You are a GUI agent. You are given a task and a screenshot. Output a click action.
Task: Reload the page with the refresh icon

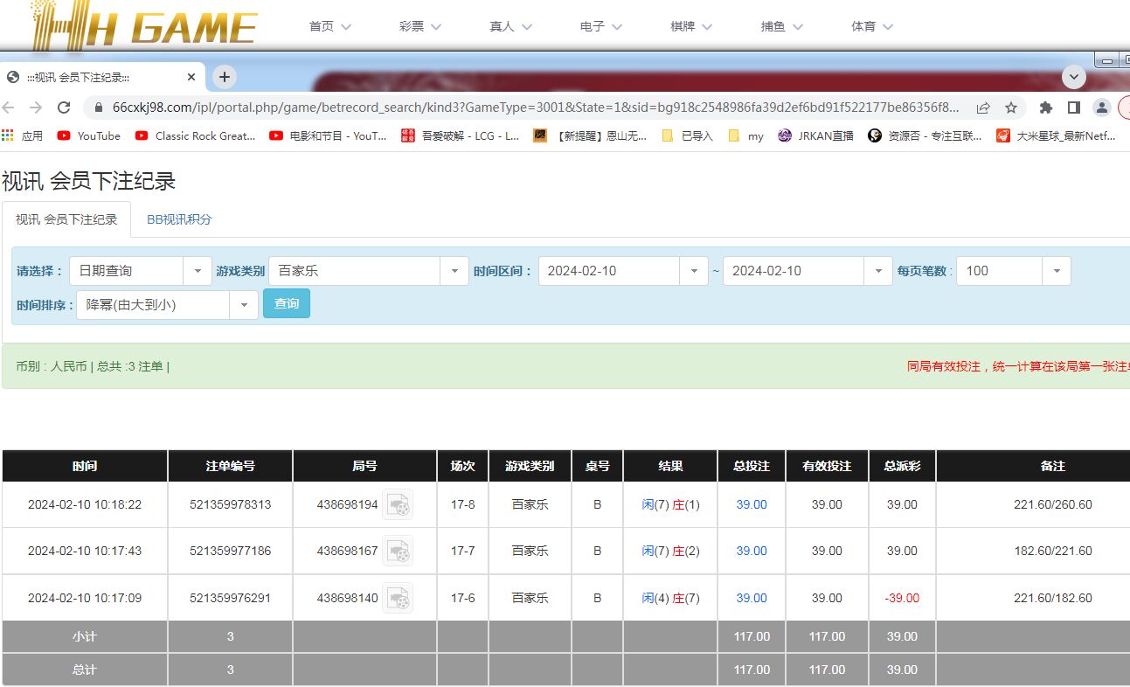point(64,108)
